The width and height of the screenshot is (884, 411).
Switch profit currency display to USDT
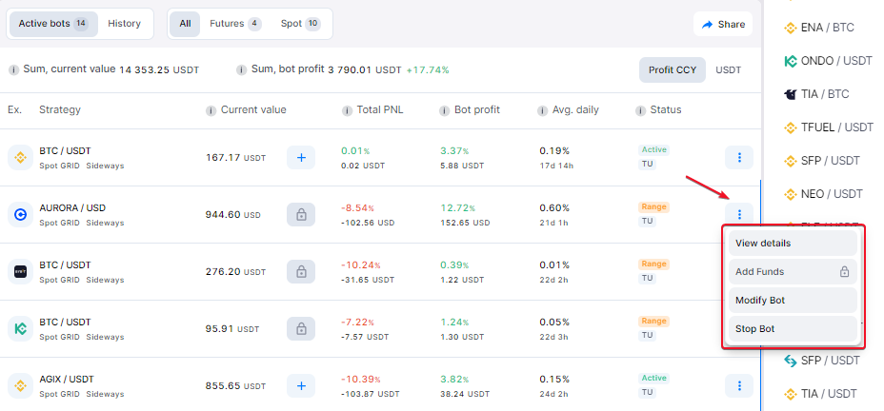pos(729,70)
